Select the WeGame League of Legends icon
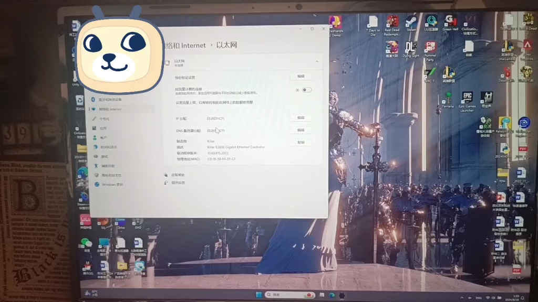Viewport: 538px width, 302px height. click(x=507, y=50)
